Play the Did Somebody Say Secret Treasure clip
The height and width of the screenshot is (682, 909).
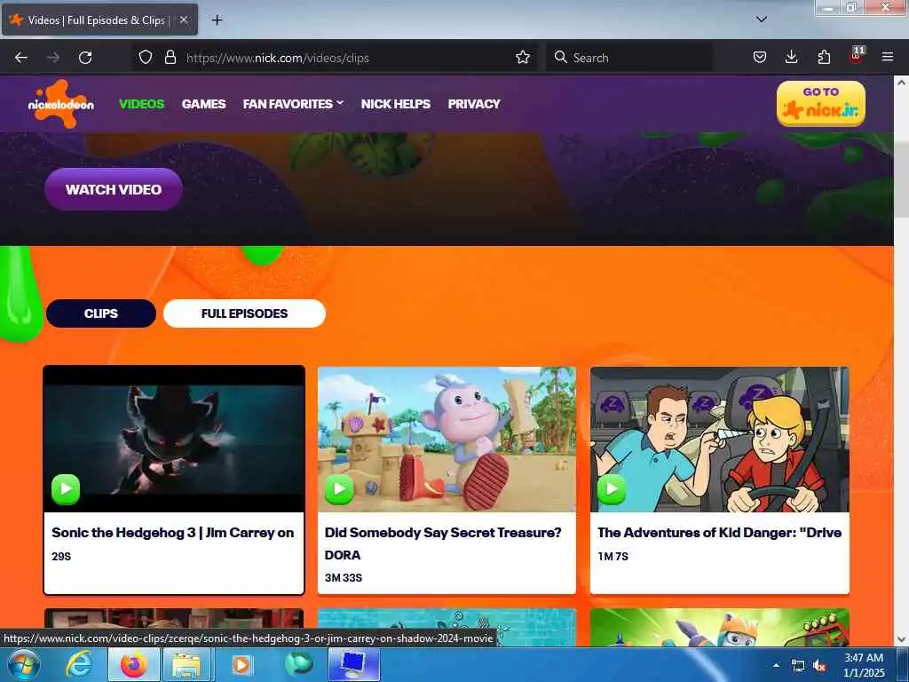coord(339,489)
